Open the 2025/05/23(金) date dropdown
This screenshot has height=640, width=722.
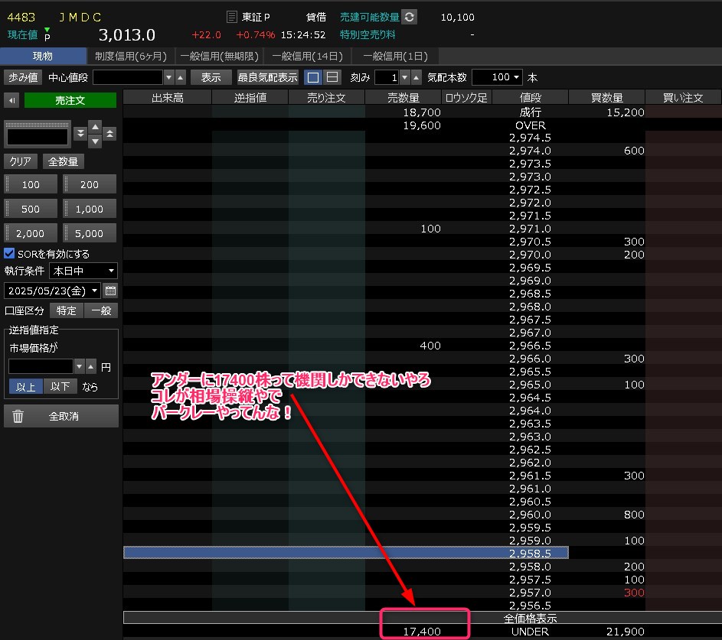53,291
